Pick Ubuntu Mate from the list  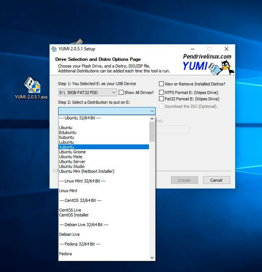coord(104,157)
